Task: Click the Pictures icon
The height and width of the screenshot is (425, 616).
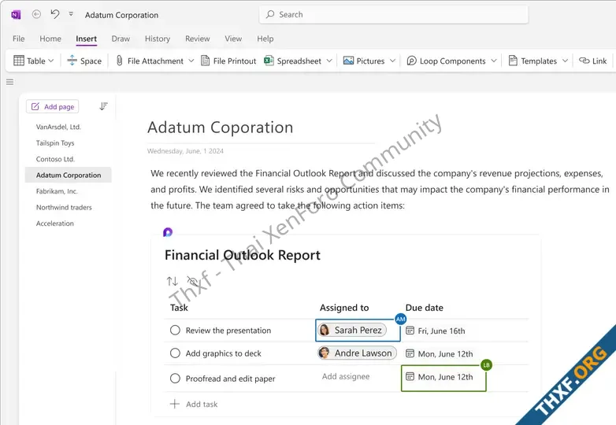Action: point(348,61)
